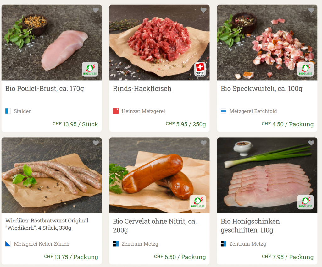The width and height of the screenshot is (322, 267).
Task: Click Suisse Garantie badge on Rinds-Hackfleisch
Action: pos(200,69)
